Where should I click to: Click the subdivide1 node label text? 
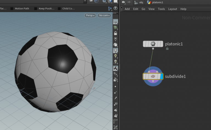[x=175, y=76]
